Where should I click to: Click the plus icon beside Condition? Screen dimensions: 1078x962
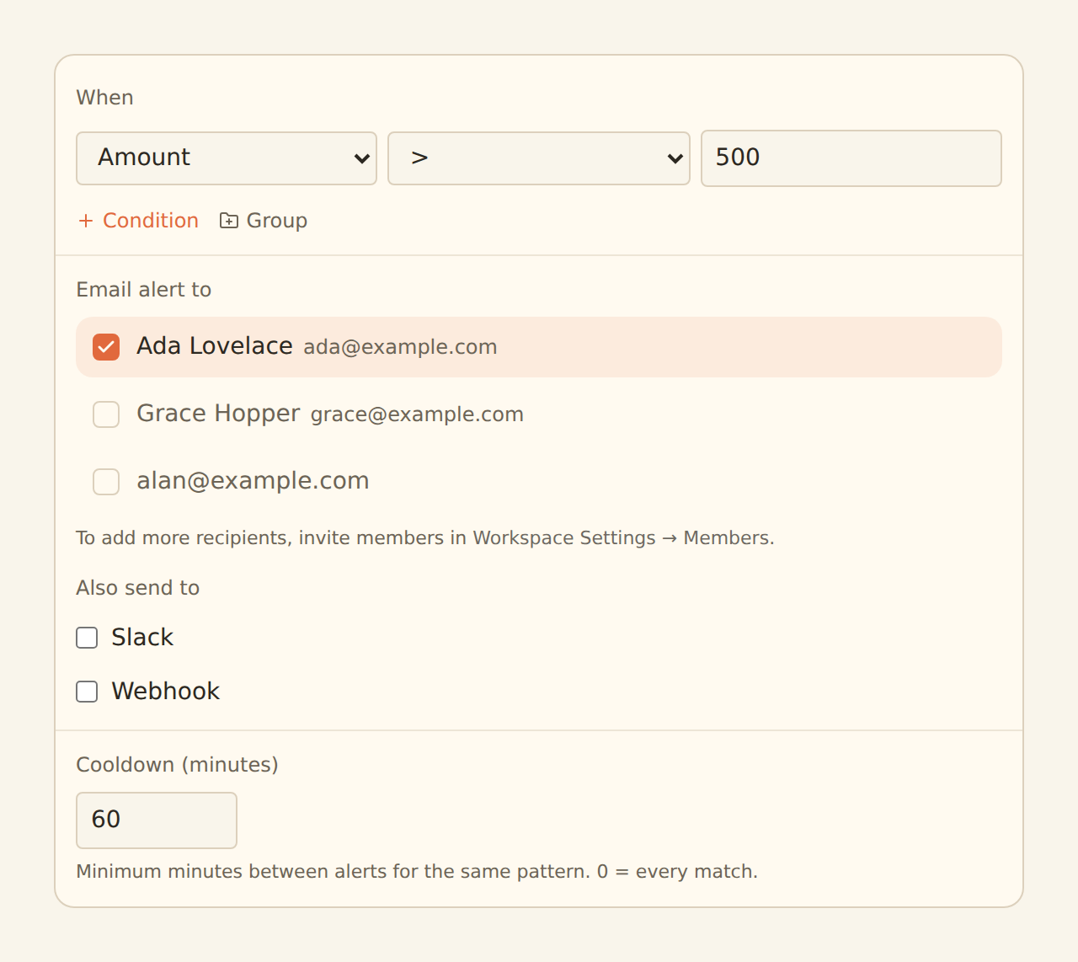point(86,221)
